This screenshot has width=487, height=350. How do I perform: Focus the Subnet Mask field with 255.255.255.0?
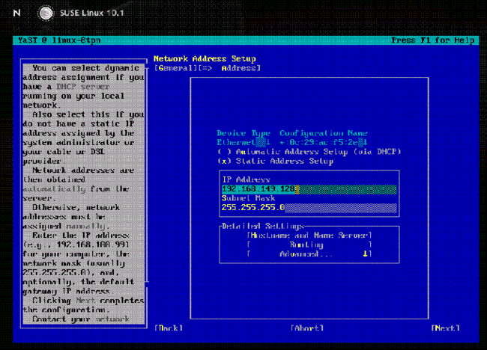309,208
